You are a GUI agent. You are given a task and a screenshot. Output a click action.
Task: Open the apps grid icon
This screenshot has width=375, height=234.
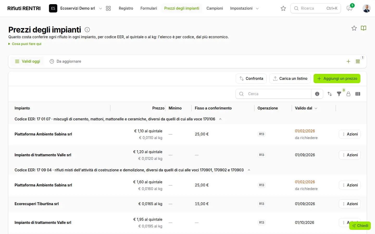click(108, 8)
